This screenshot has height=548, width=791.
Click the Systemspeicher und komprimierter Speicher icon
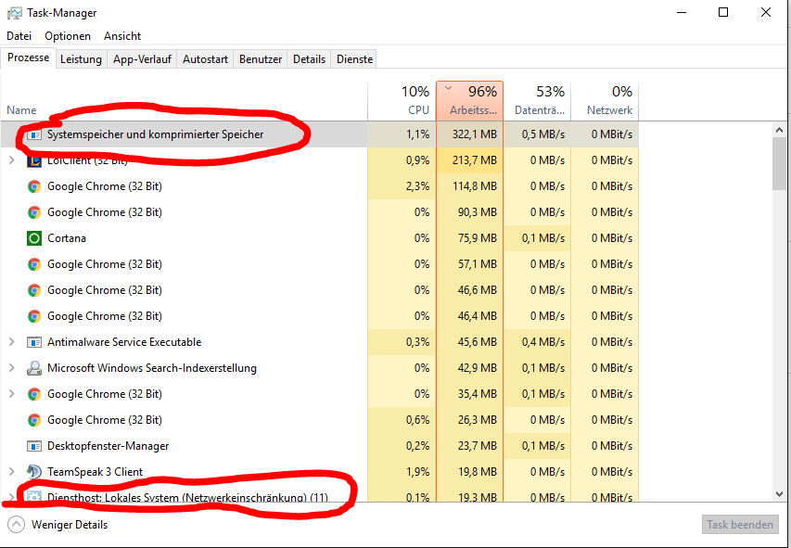[33, 134]
